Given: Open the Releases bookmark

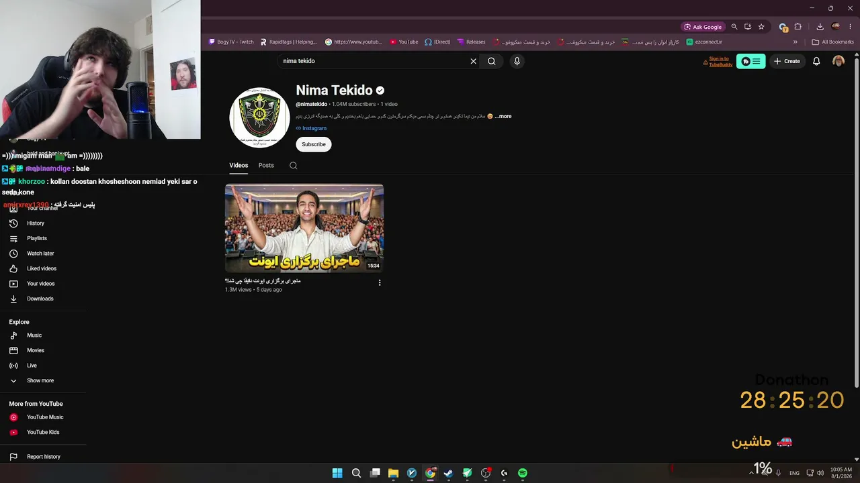Looking at the screenshot, I should coord(471,42).
